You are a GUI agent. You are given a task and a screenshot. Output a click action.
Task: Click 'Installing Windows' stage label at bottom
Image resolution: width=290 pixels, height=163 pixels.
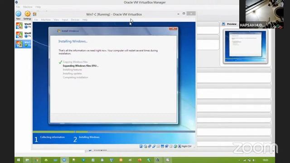[x=89, y=137]
